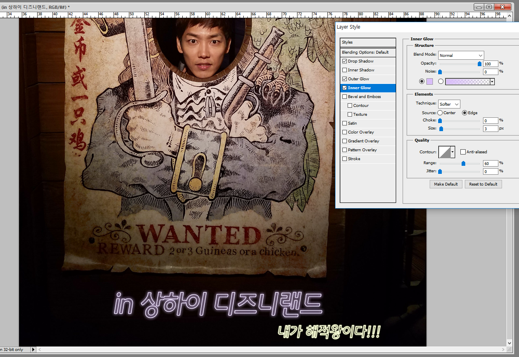Enable the Gradient Overlay checkbox
519x357 pixels.
(x=344, y=141)
